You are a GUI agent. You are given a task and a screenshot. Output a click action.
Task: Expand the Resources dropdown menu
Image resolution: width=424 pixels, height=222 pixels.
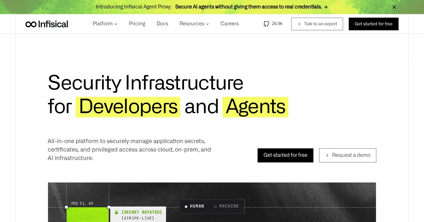pos(194,24)
